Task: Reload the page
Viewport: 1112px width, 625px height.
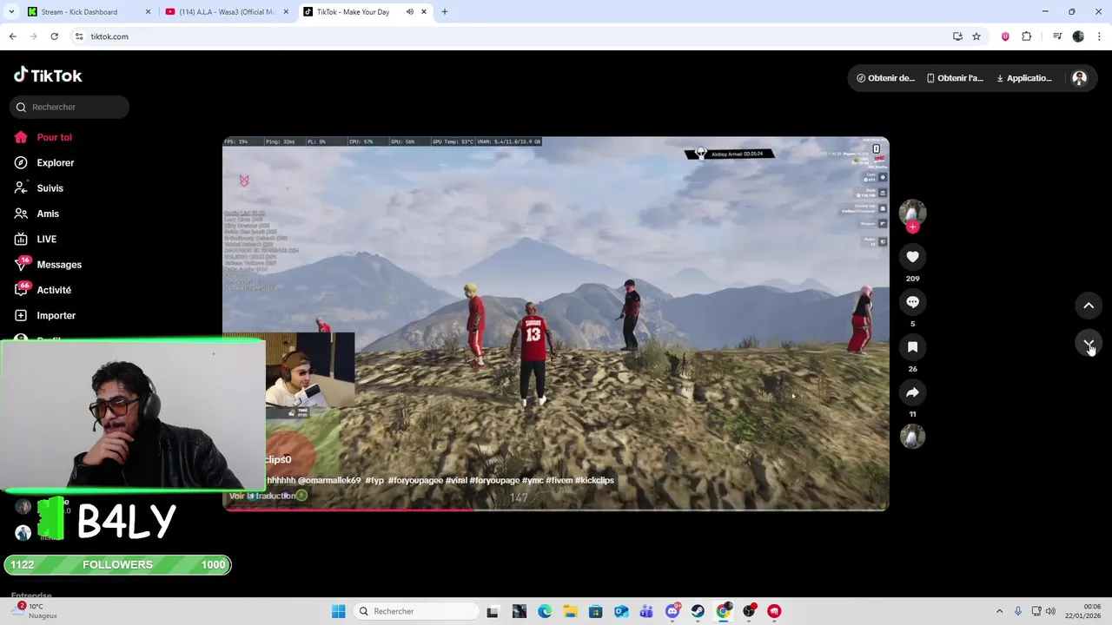Action: coord(54,36)
